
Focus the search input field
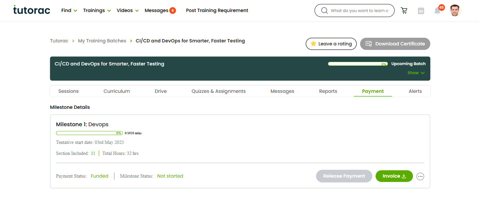tap(359, 11)
